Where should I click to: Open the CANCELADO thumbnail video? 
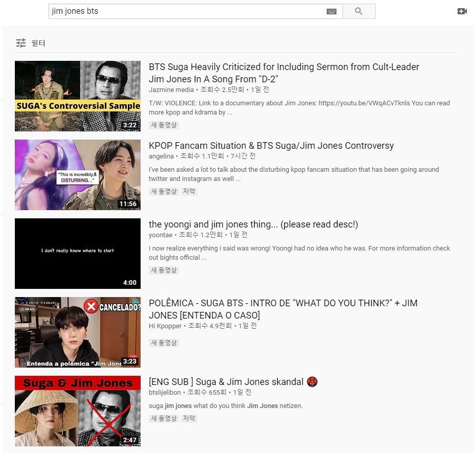point(78,332)
